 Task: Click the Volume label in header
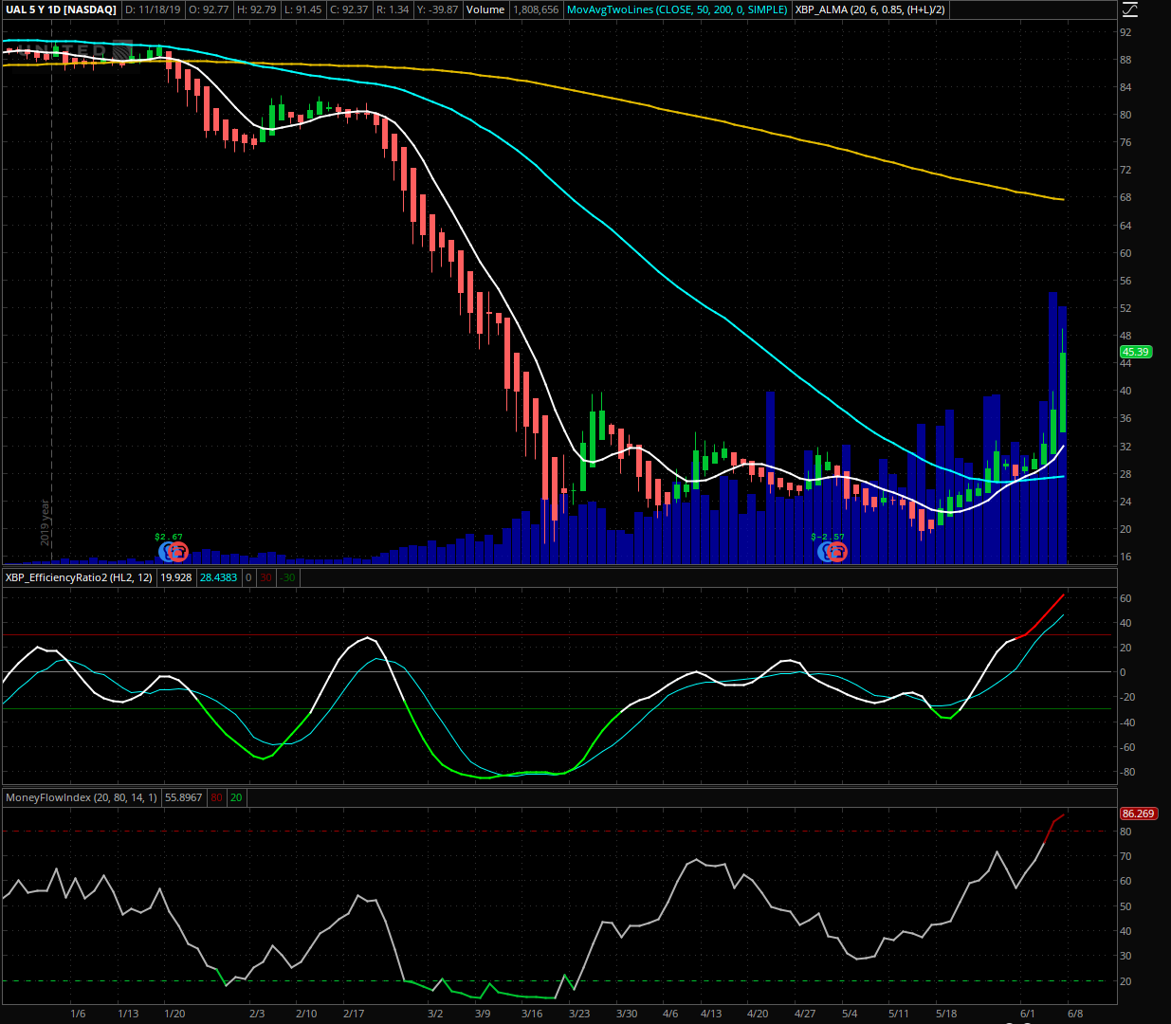pos(485,9)
